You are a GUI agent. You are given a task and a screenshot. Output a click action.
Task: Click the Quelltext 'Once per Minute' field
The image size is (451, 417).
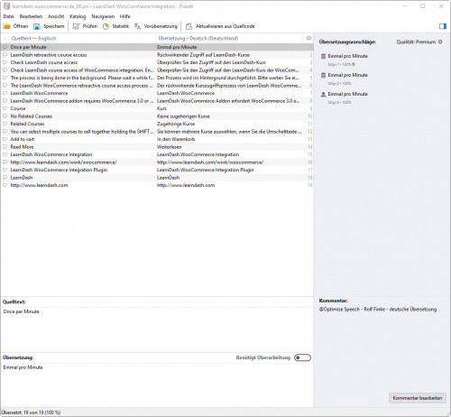point(157,329)
